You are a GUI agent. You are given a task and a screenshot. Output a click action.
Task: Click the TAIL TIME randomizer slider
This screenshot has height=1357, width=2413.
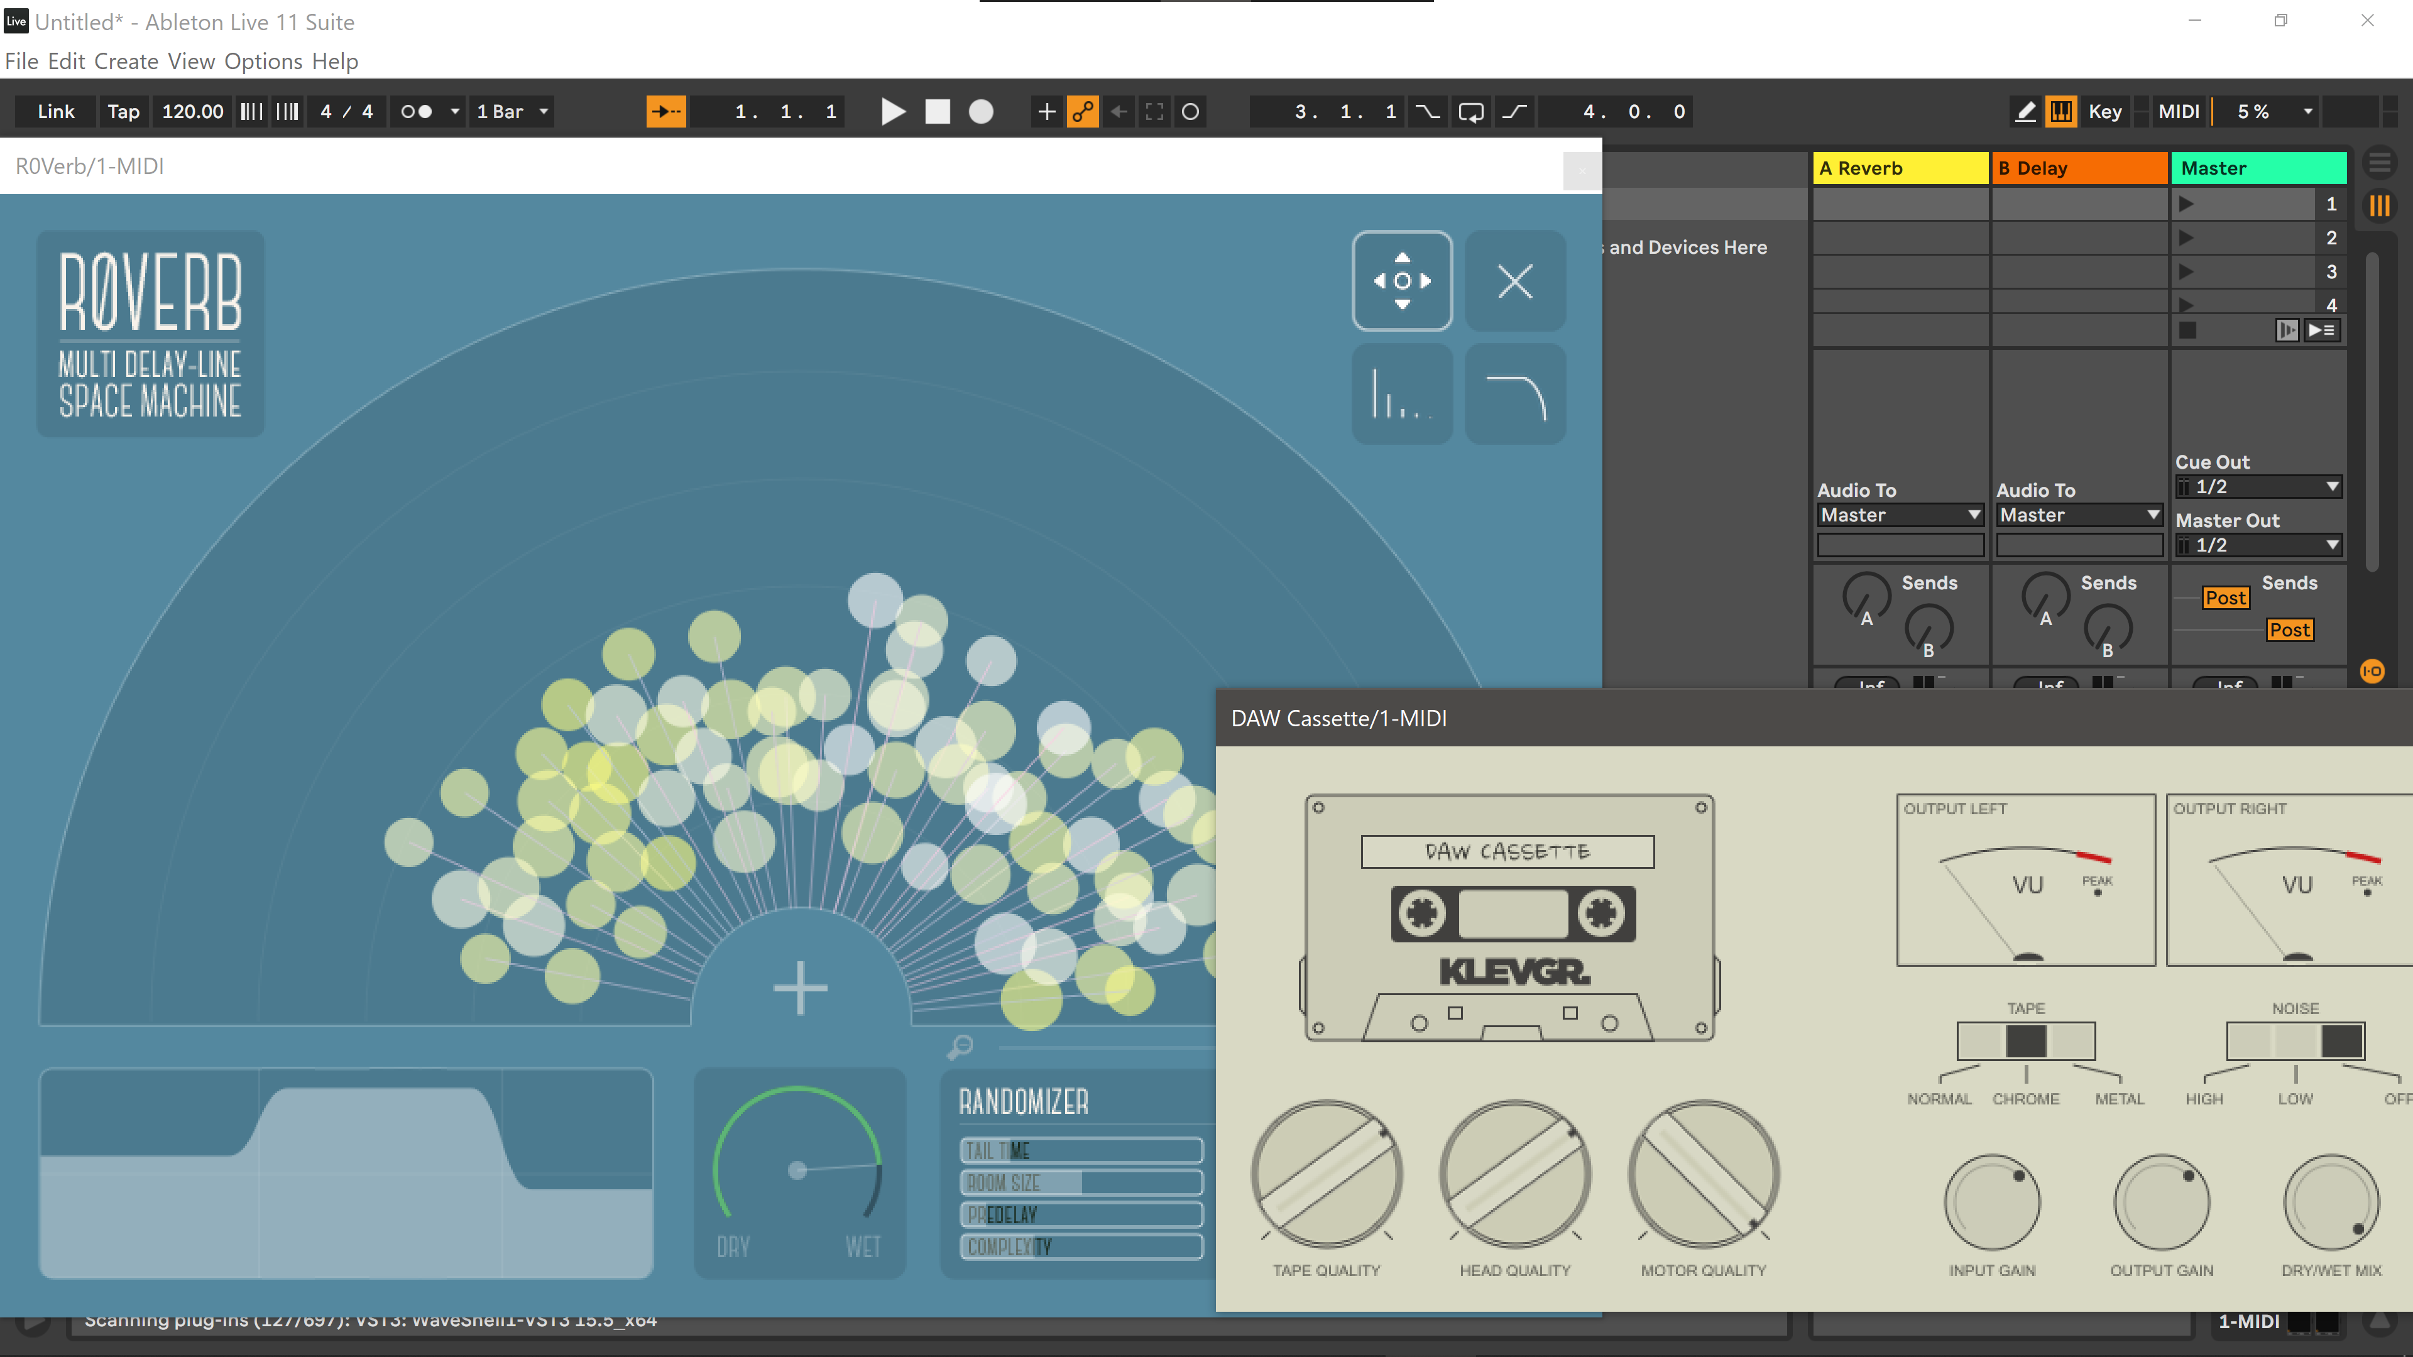click(x=1081, y=1150)
